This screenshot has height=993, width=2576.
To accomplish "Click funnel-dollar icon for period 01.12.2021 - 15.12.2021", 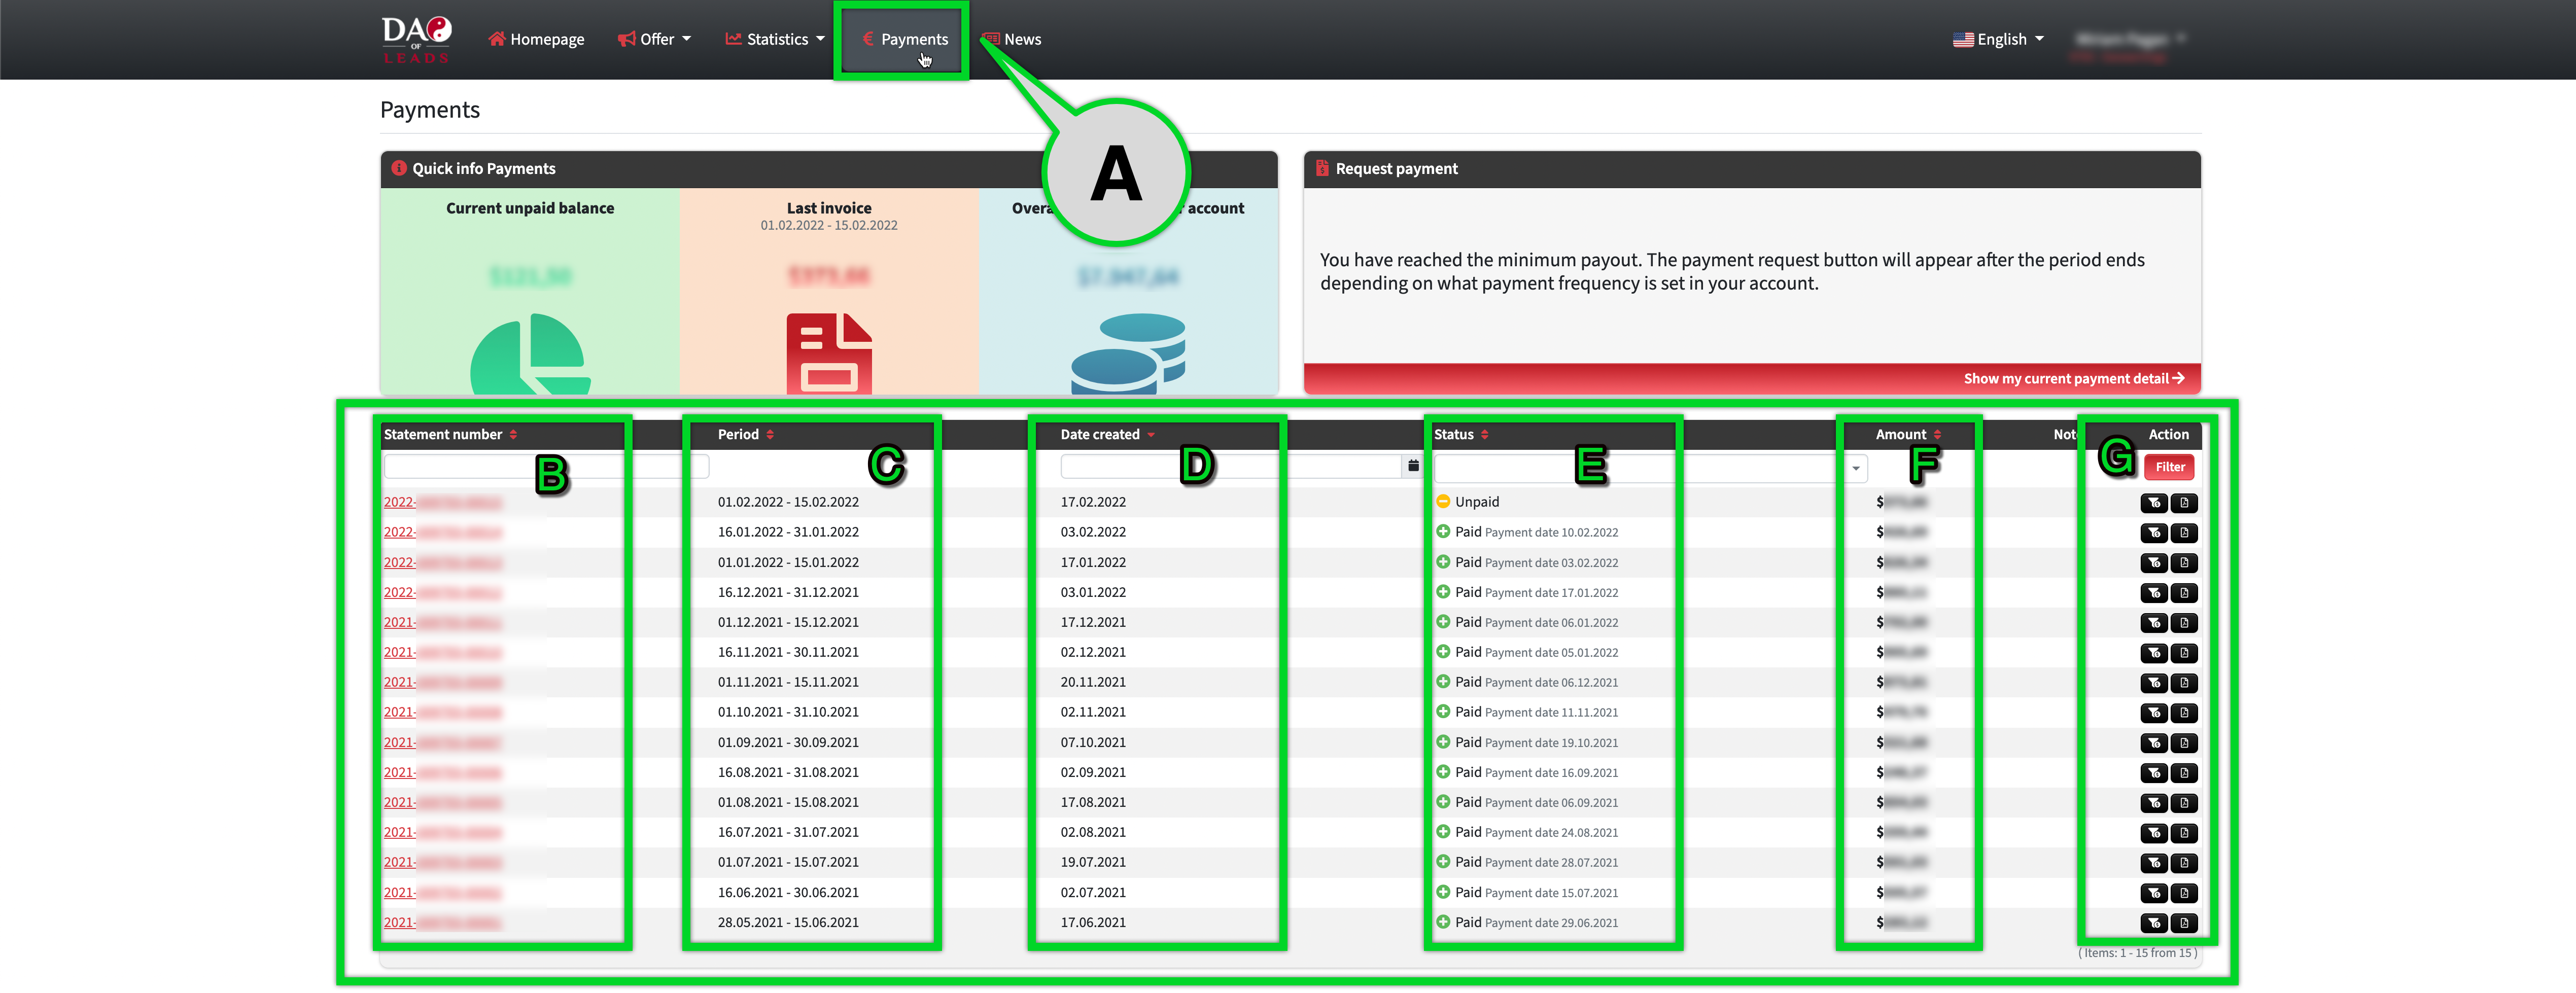I will click(2154, 623).
